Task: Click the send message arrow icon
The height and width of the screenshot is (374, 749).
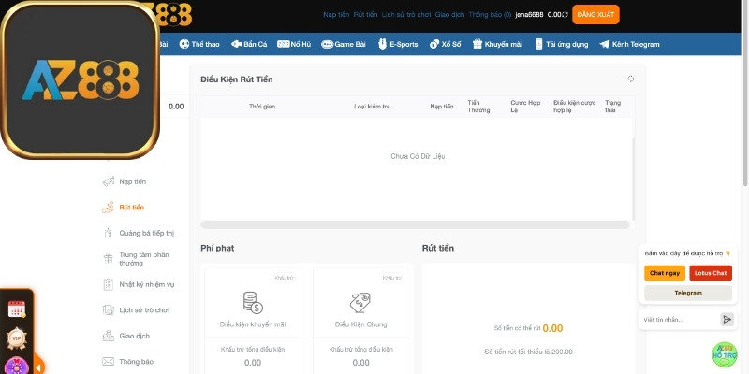Action: click(x=727, y=320)
